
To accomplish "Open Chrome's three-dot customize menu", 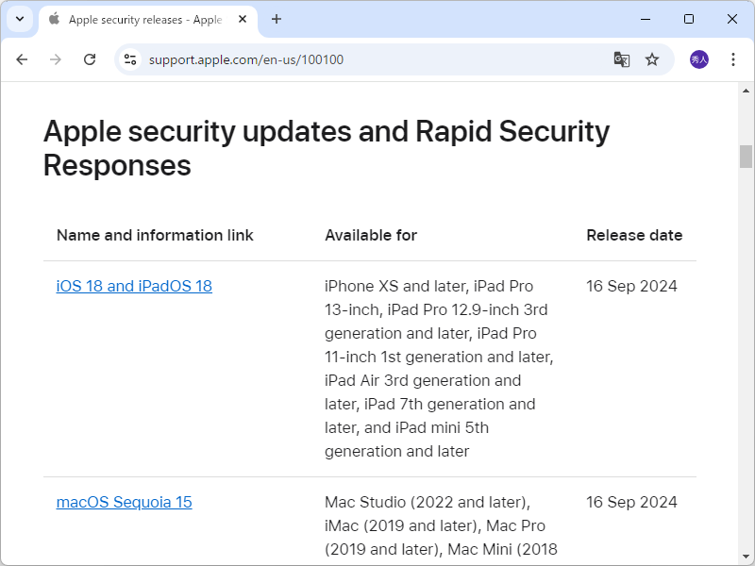I will [x=733, y=59].
